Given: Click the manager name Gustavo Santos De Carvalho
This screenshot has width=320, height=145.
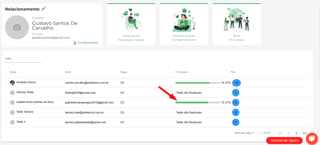Looking at the screenshot, I should click(x=55, y=26).
